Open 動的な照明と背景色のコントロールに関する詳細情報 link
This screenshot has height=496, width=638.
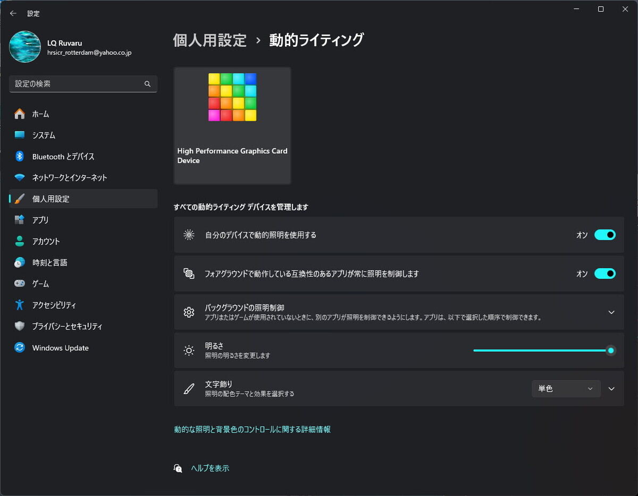(251, 429)
